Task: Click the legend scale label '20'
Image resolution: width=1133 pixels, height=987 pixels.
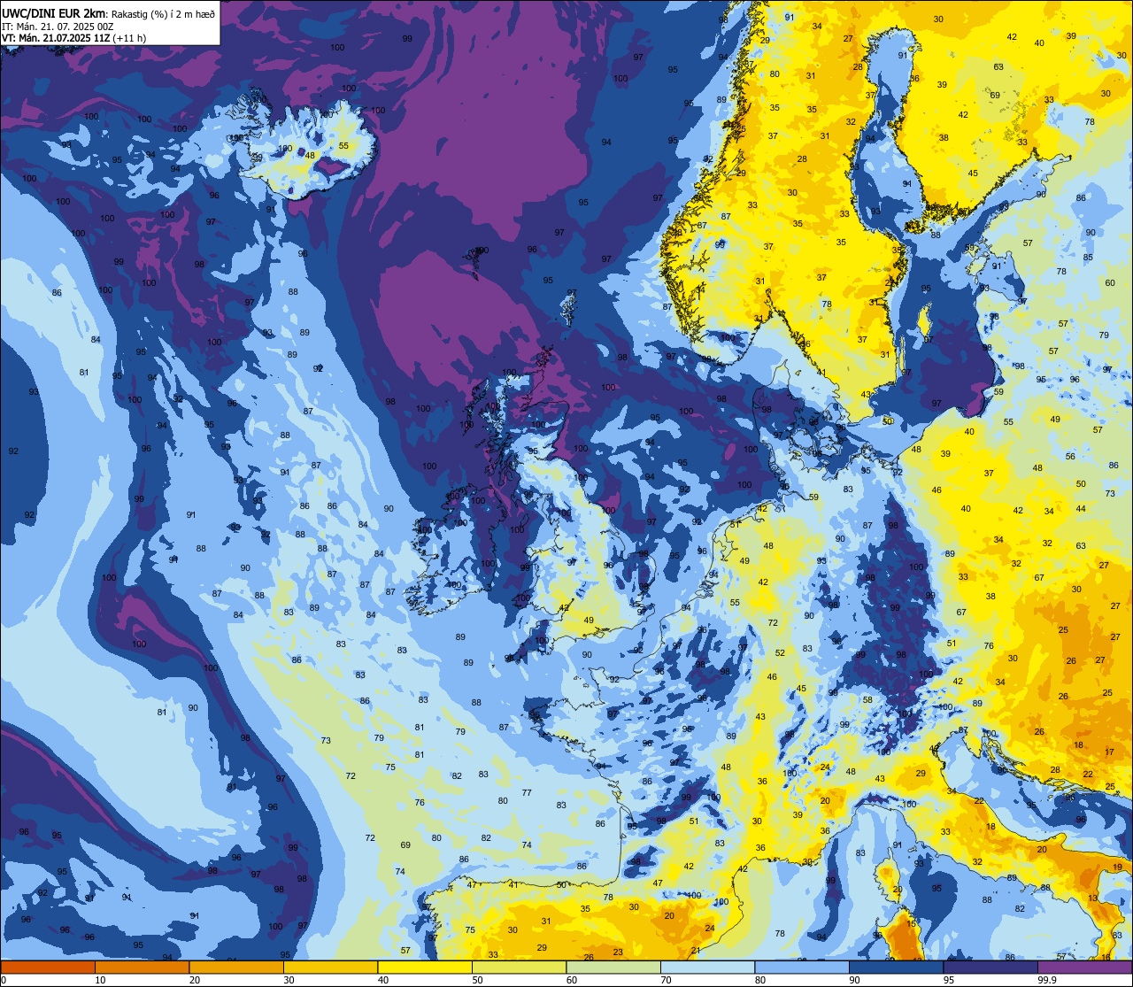Action: coord(195,980)
